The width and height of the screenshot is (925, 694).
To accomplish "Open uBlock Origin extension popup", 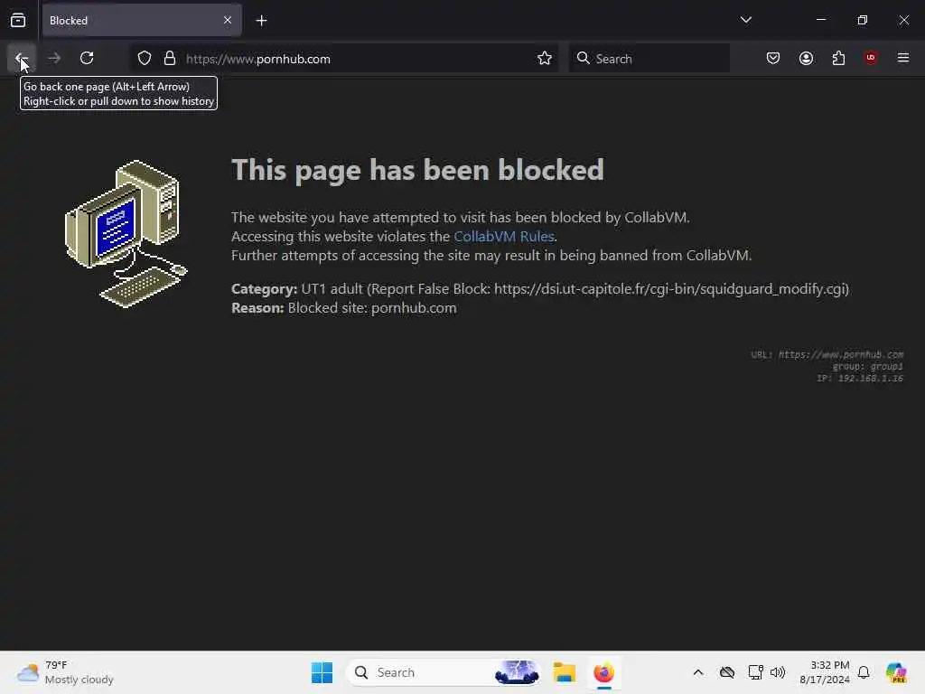I will (x=871, y=58).
